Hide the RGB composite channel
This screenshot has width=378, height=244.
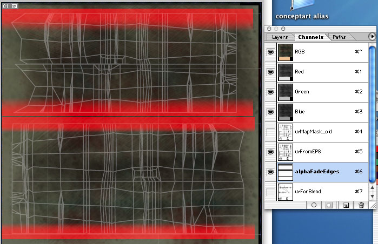(x=271, y=52)
